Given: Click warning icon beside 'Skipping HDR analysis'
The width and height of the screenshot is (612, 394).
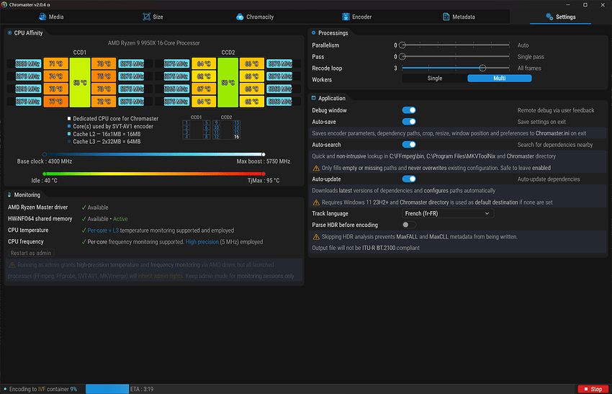Looking at the screenshot, I should [x=316, y=237].
